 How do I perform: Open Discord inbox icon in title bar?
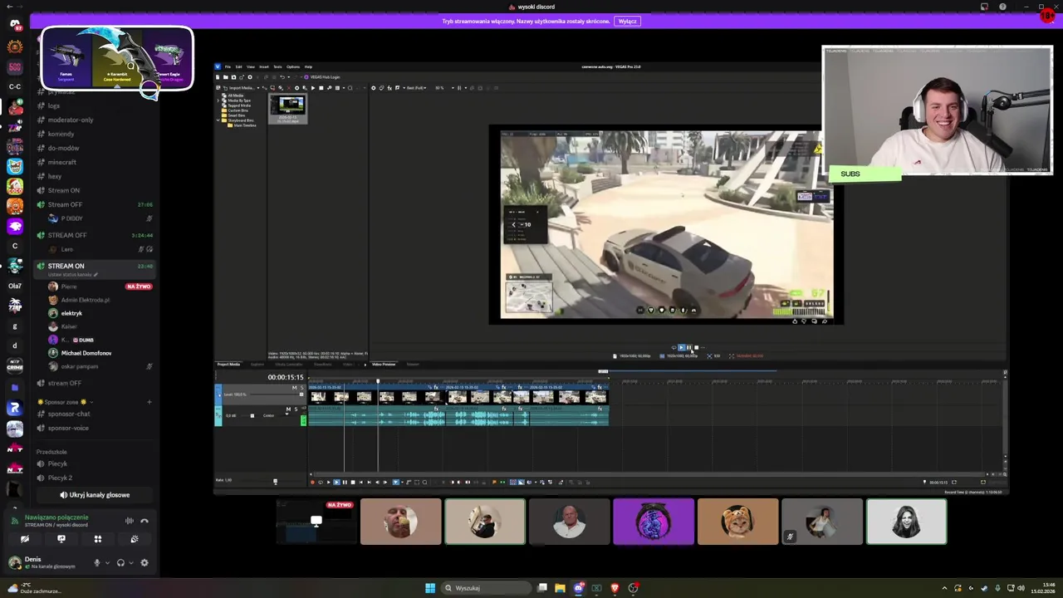[984, 7]
